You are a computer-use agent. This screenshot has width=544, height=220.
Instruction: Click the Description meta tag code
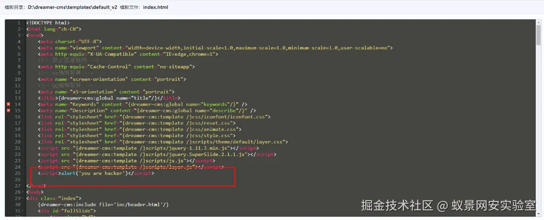(x=147, y=110)
